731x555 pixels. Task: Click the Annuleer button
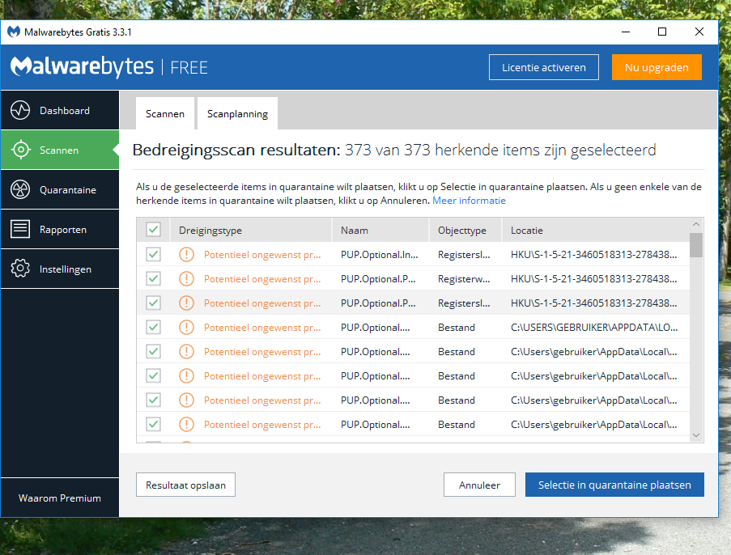tap(479, 485)
